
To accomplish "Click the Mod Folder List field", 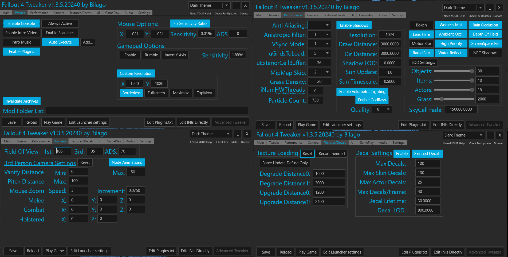I will pyautogui.click(x=147, y=111).
